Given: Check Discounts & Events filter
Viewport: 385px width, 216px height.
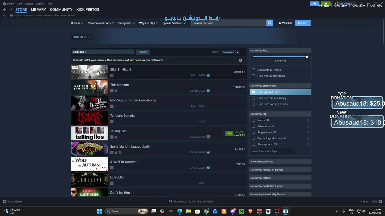Looking at the screenshot, I should coord(254,70).
